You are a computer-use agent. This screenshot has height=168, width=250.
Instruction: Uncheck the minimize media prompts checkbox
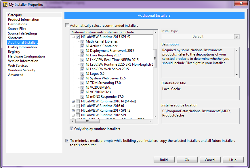[x=67, y=141]
